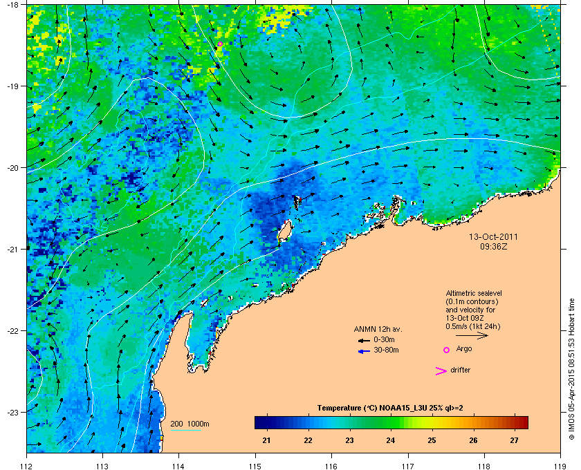
Task: Click latitude axis label -20
Action: point(12,167)
